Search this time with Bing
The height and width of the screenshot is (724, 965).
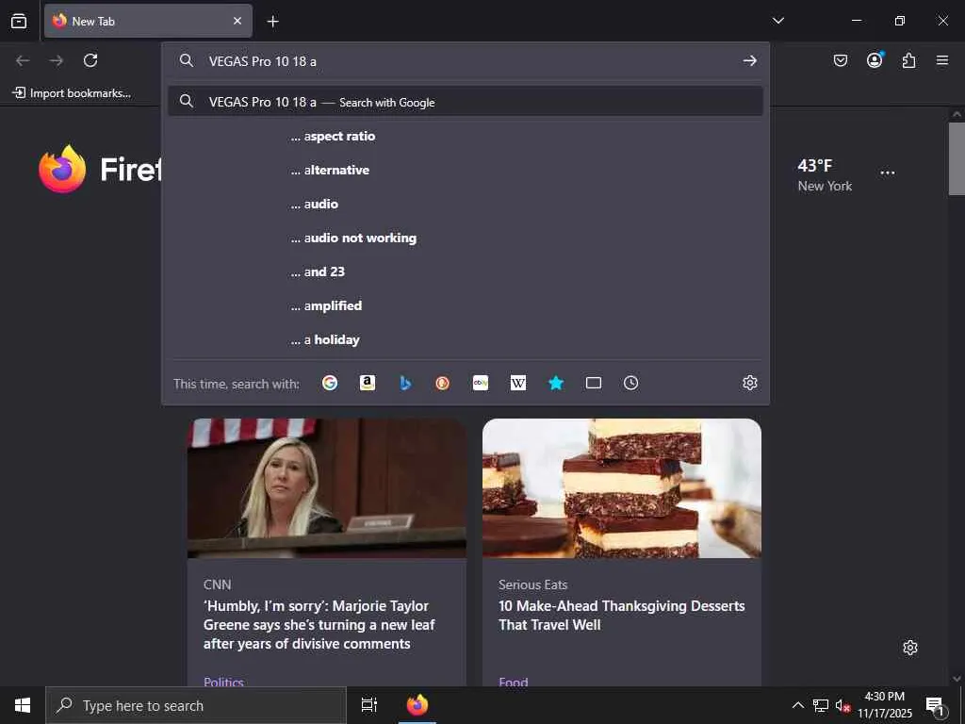[x=405, y=383]
